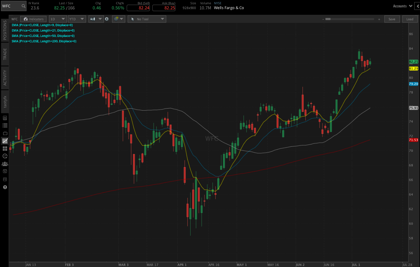Open the chart settings gear

pos(107,19)
